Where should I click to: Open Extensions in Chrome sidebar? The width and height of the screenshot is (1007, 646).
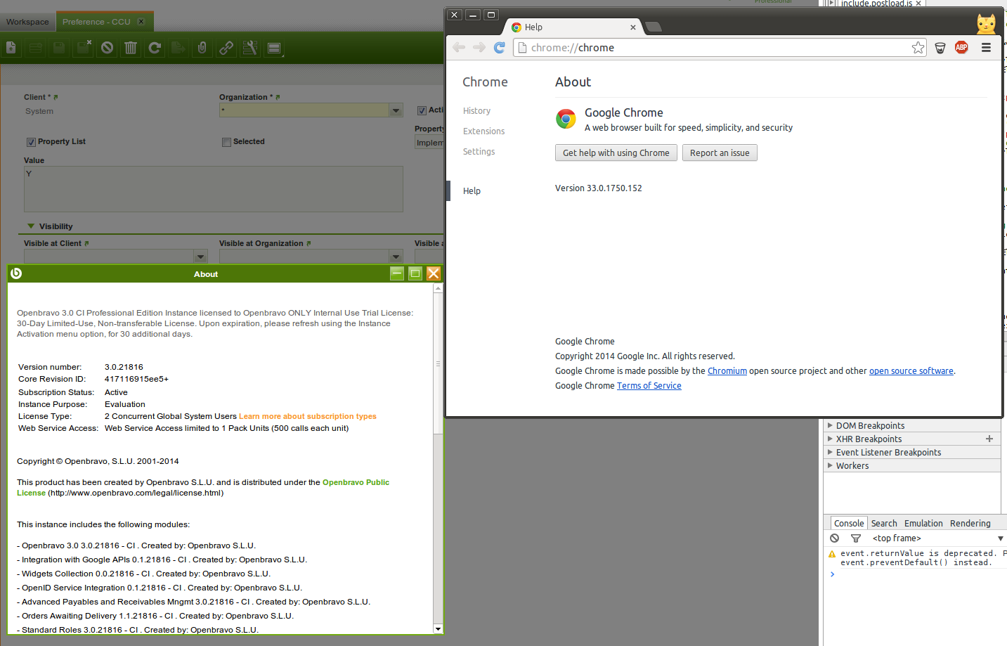tap(483, 131)
